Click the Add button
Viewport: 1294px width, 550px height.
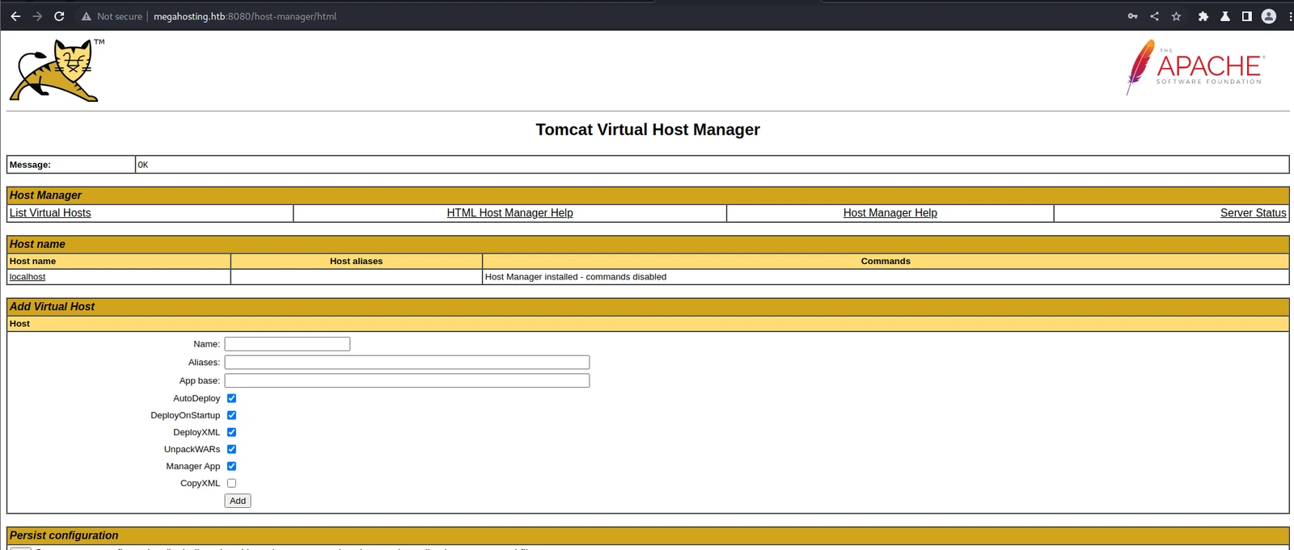238,501
